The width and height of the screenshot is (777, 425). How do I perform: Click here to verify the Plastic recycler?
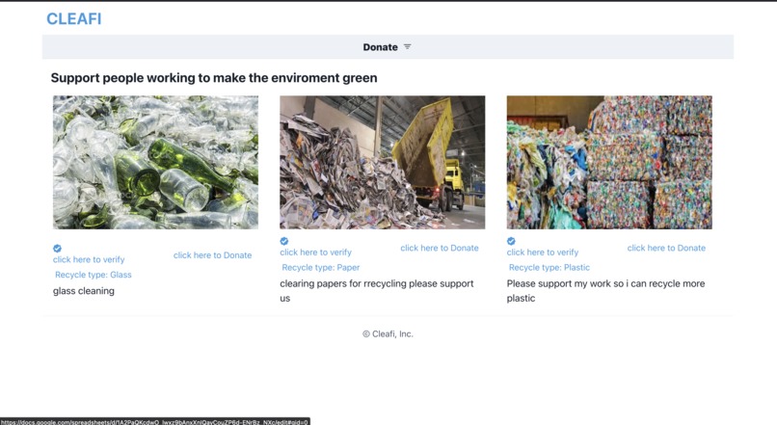click(543, 252)
